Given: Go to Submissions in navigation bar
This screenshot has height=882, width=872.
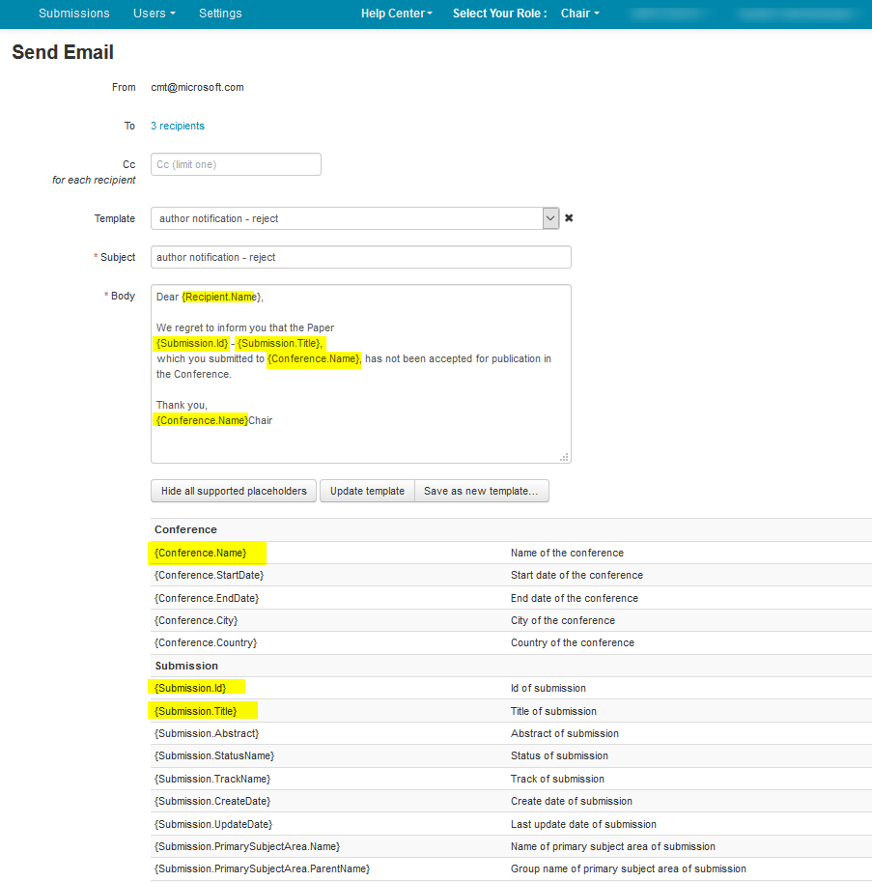Looking at the screenshot, I should [x=74, y=14].
